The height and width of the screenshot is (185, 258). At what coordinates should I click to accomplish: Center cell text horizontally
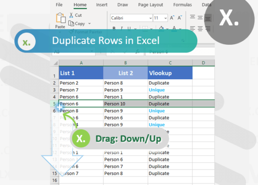(x=200, y=28)
